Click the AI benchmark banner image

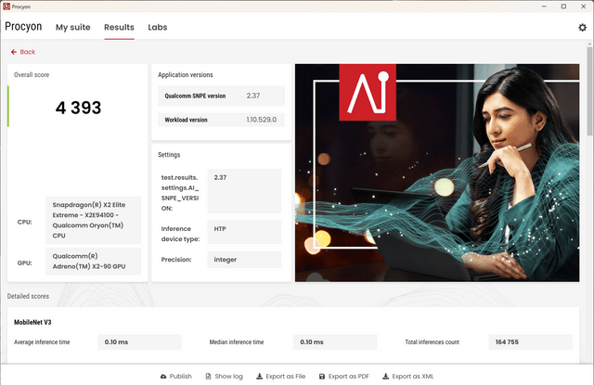pyautogui.click(x=437, y=173)
